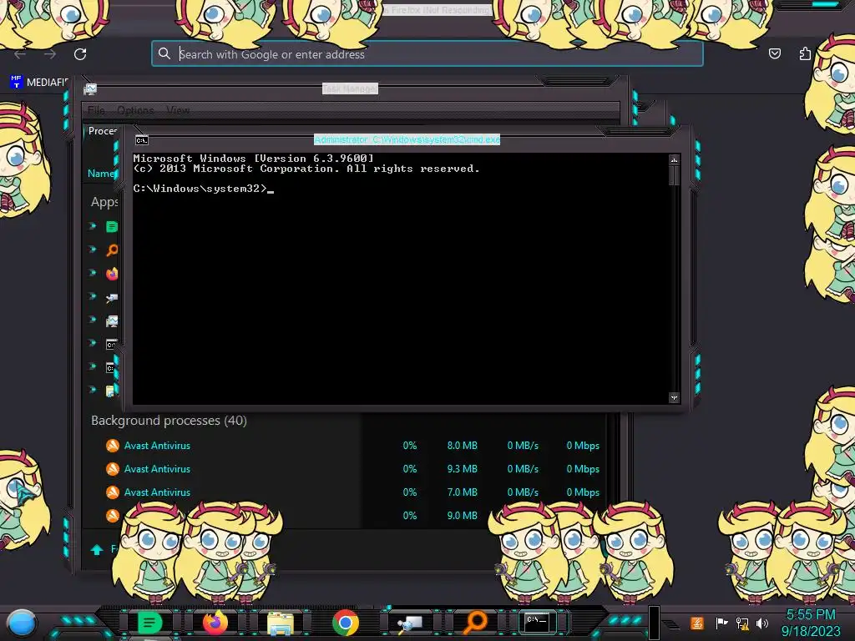The width and height of the screenshot is (855, 641).
Task: Click the magnifier icon in Firefox address bar
Action: pyautogui.click(x=164, y=53)
